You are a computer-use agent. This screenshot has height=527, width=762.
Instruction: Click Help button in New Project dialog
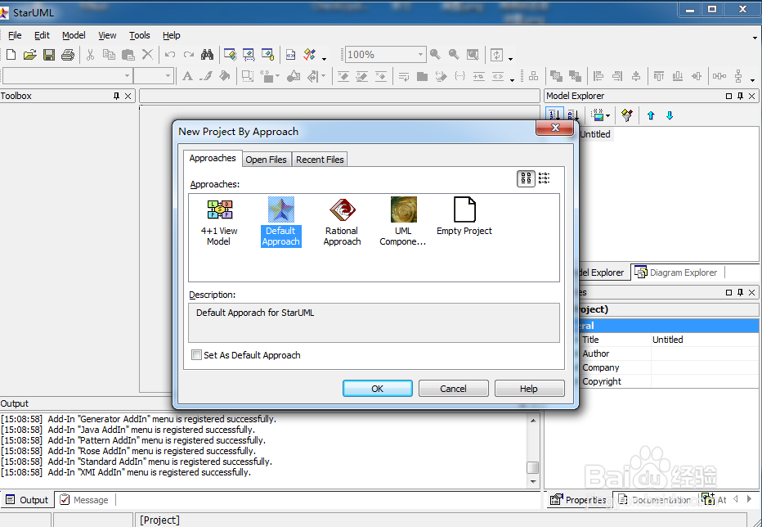pyautogui.click(x=529, y=389)
